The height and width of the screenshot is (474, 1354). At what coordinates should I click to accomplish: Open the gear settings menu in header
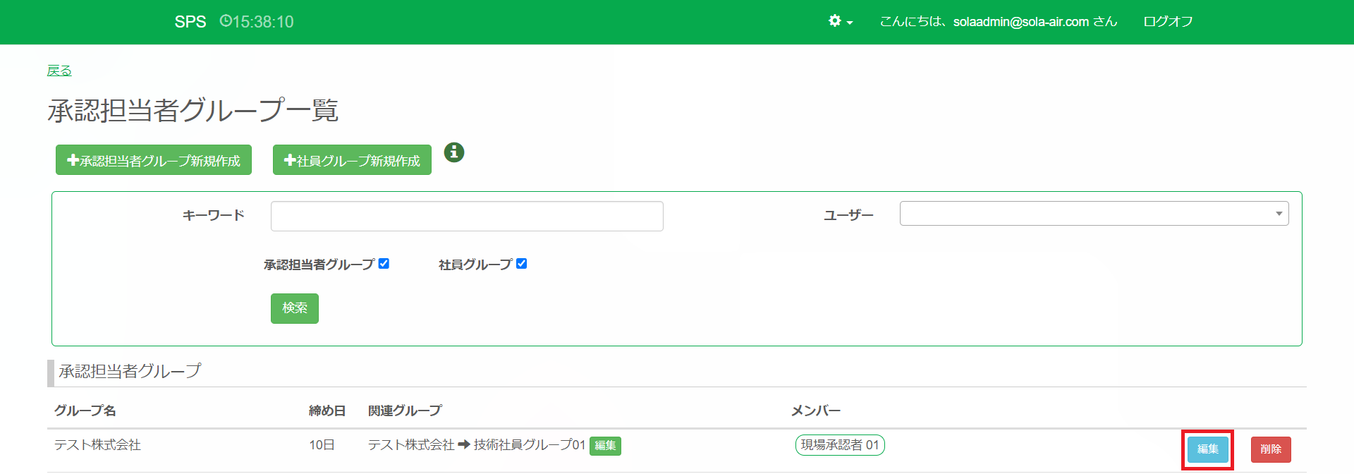[x=840, y=21]
